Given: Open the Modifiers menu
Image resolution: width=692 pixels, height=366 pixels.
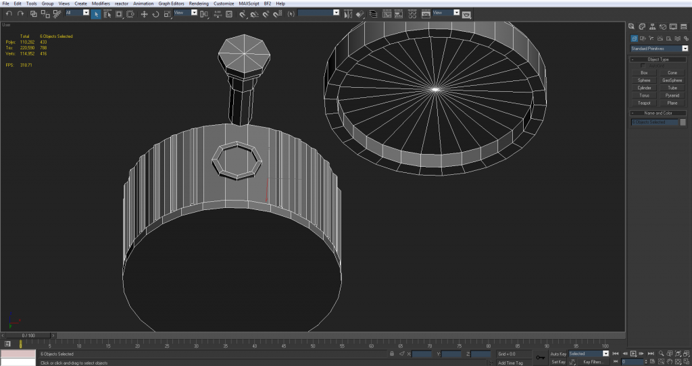Looking at the screenshot, I should [x=101, y=3].
